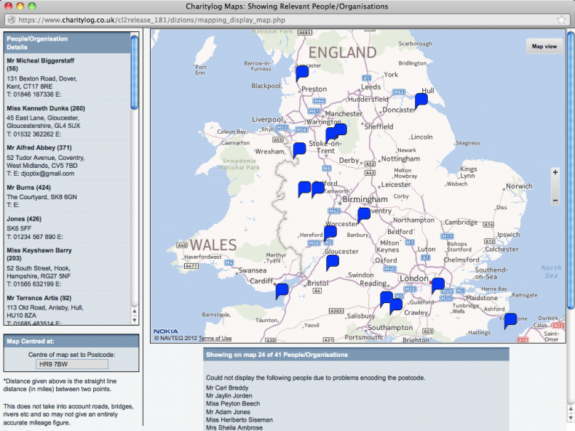Screen dimensions: 575x431
Task: Click the yellow minimize window button
Action: pyautogui.click(x=20, y=6)
